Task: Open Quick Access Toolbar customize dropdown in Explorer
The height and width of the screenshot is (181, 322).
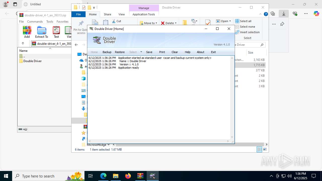Action: coord(94,8)
